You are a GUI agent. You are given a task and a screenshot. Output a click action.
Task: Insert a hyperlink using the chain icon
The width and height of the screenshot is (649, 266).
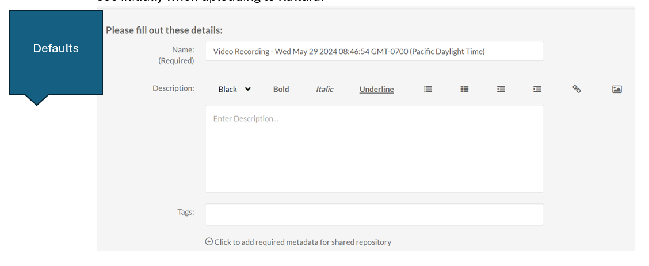coord(577,89)
